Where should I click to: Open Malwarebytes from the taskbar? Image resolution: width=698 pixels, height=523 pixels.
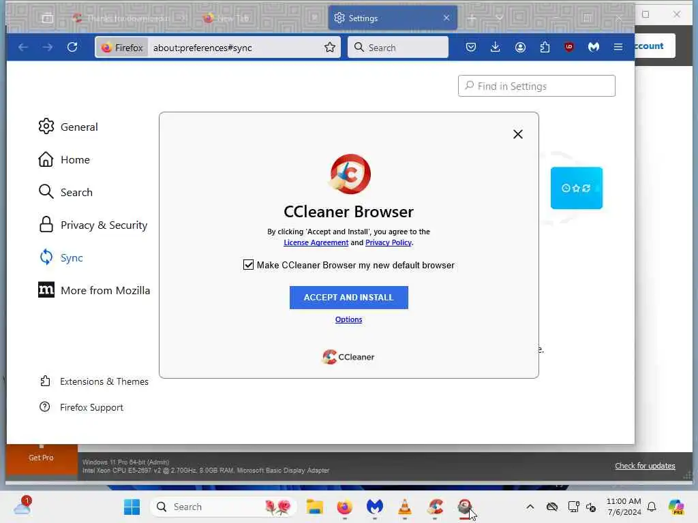[374, 507]
